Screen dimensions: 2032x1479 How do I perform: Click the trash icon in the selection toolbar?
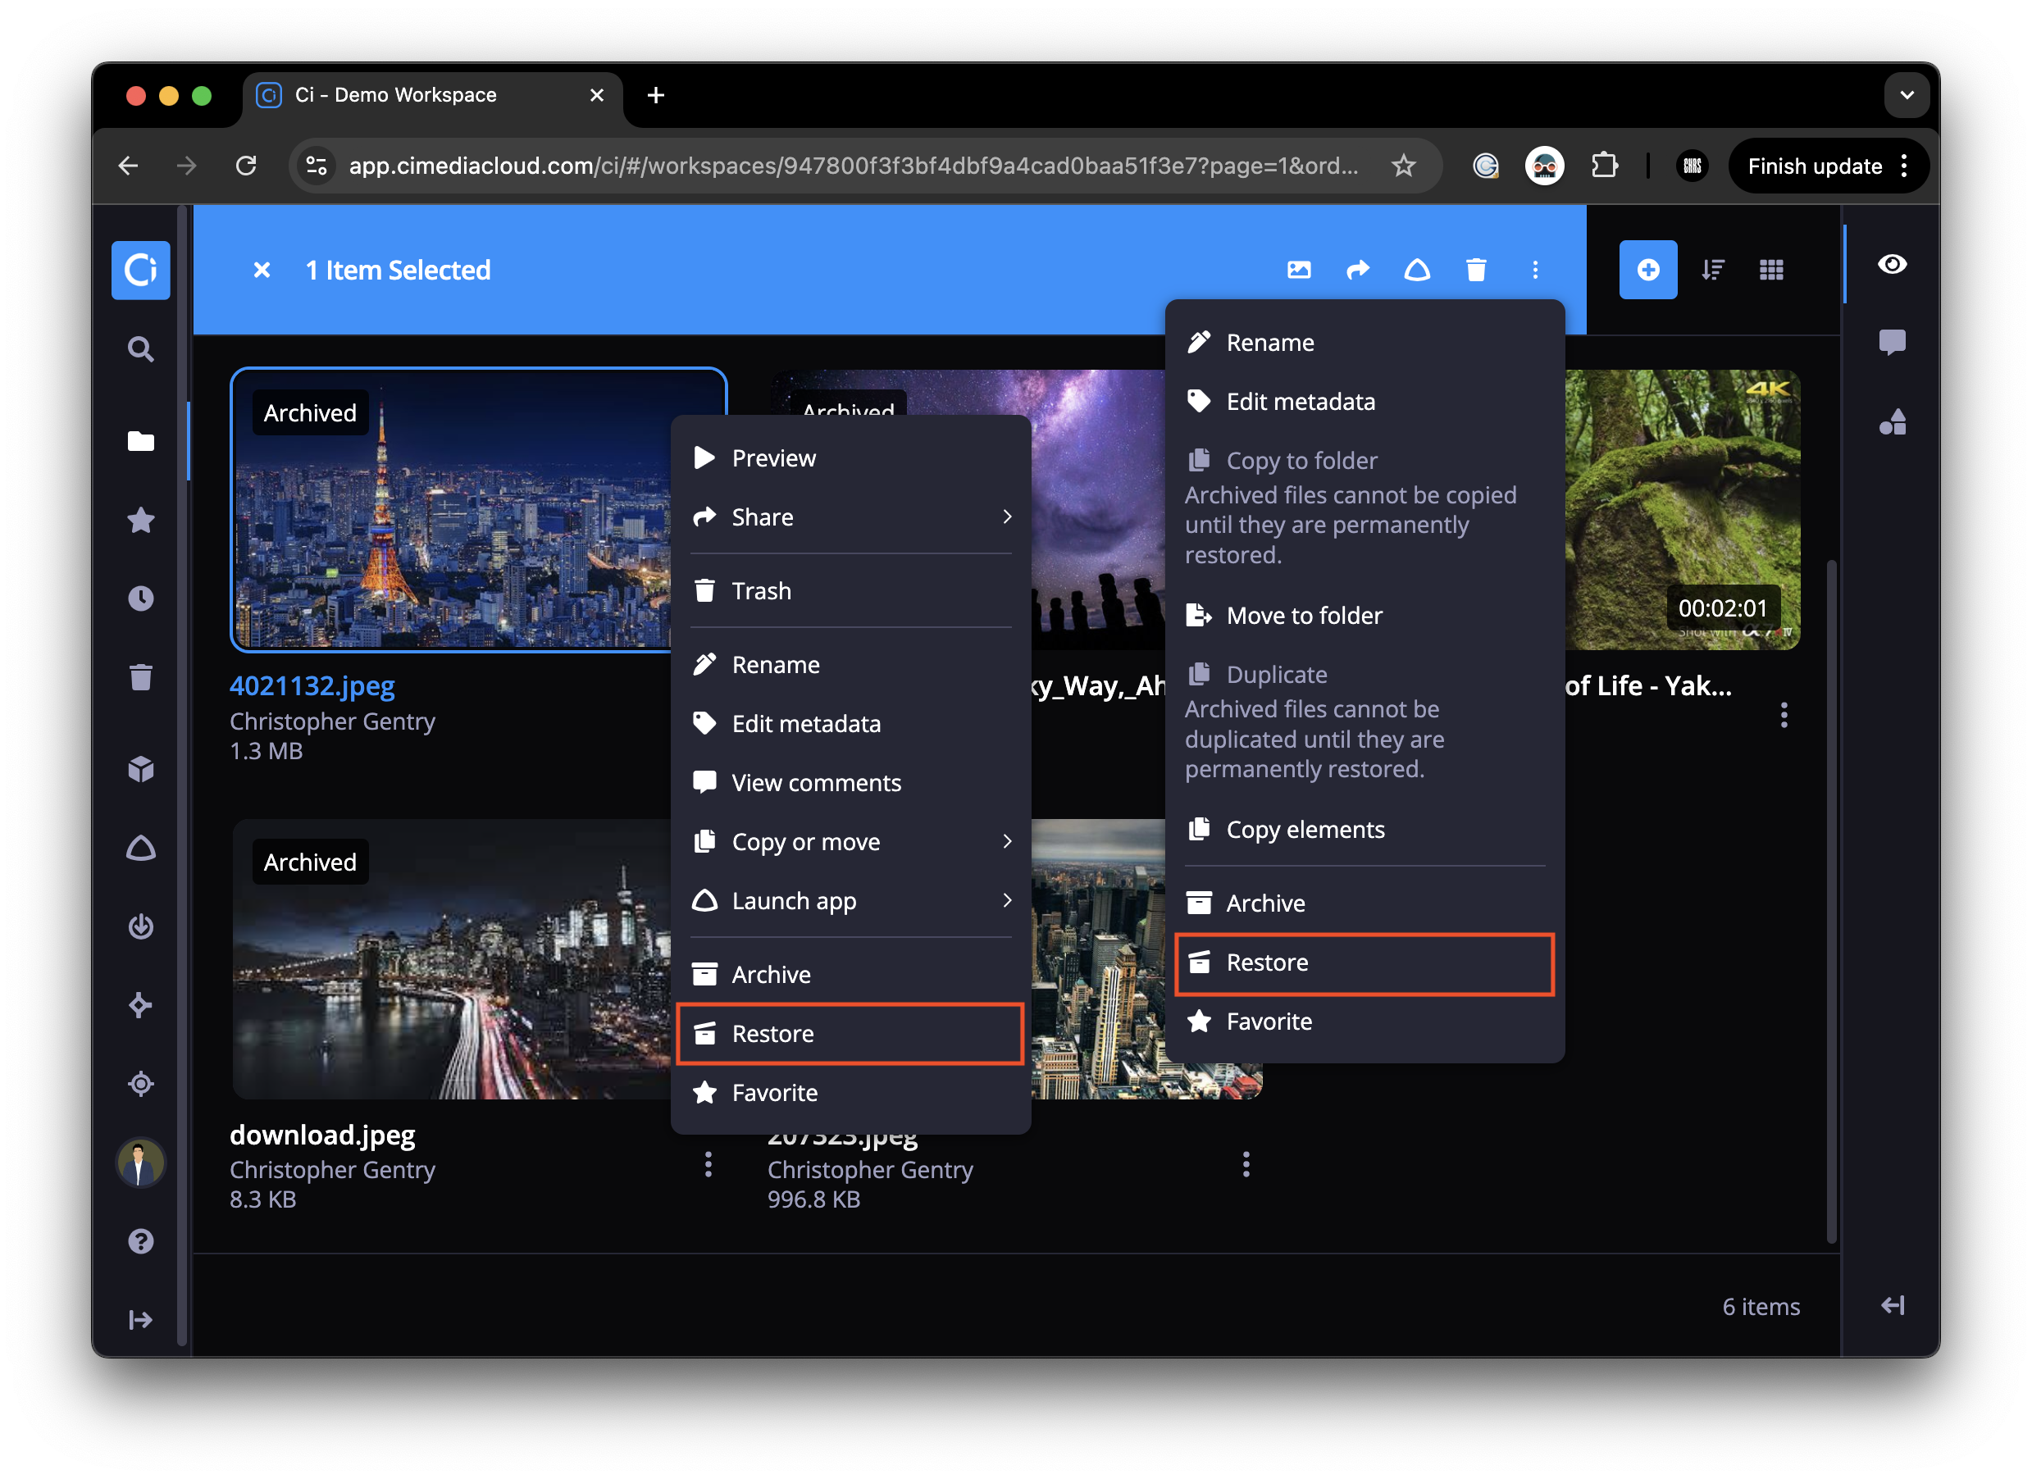(1477, 270)
